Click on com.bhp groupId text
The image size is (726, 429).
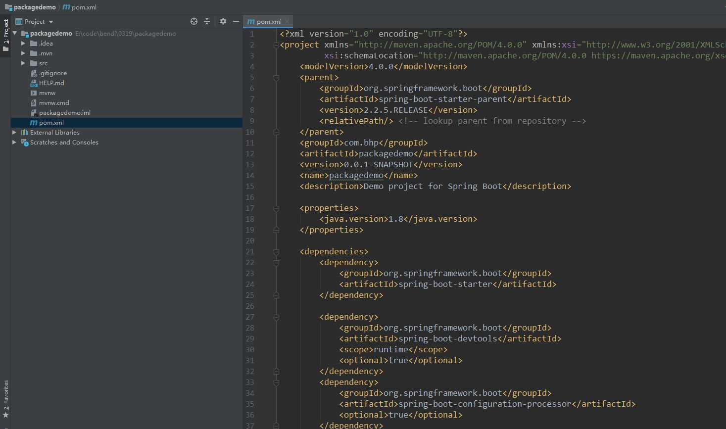pos(361,143)
